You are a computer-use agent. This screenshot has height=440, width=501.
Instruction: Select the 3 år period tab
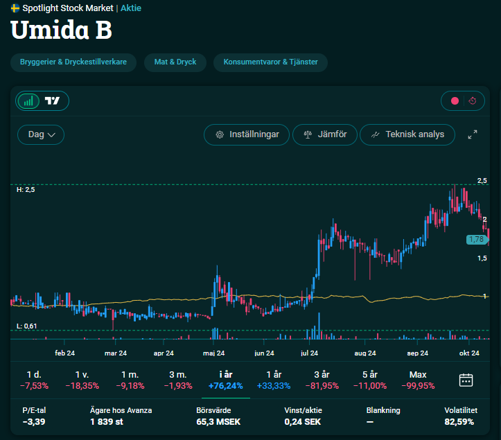click(x=322, y=380)
